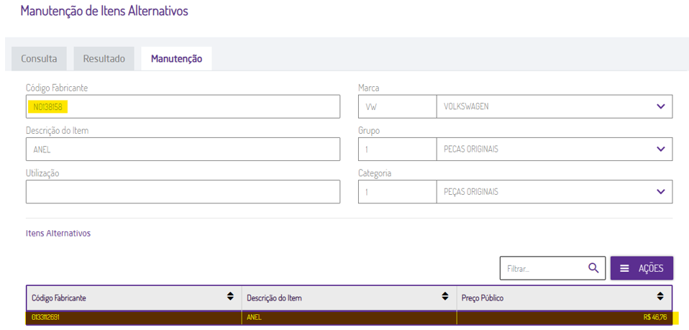Click the Categoria code field

click(x=397, y=191)
